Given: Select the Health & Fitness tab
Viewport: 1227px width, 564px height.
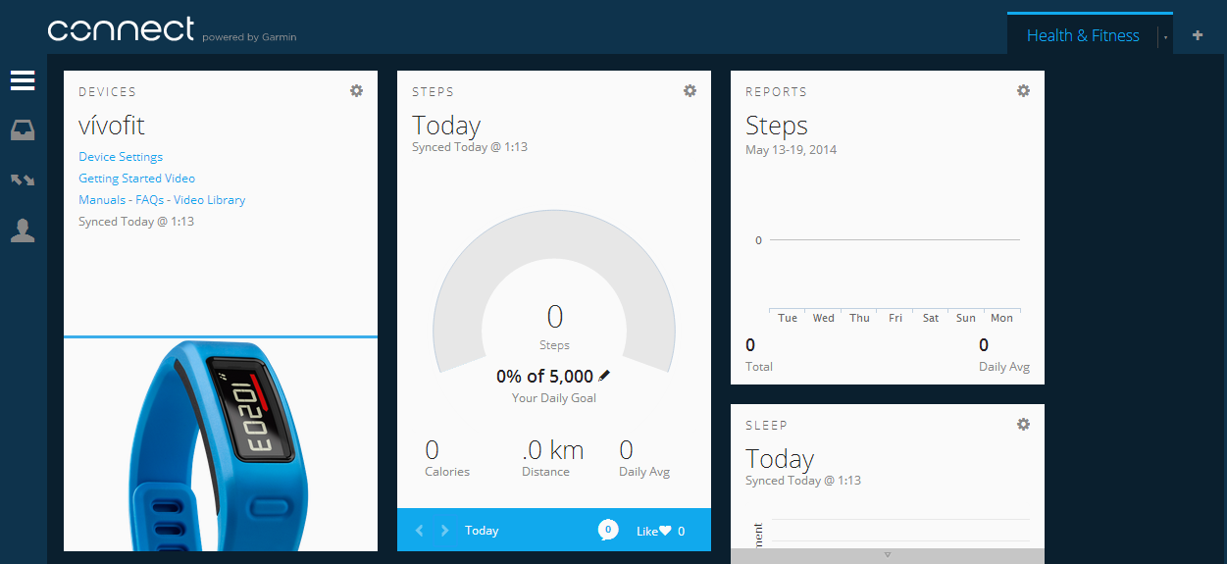Looking at the screenshot, I should 1083,35.
